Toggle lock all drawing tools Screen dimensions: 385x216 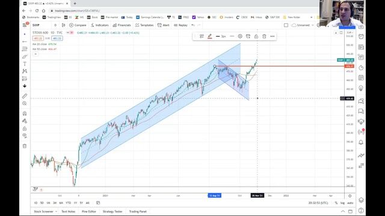point(25,128)
